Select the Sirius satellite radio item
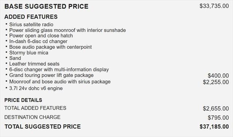 click(x=31, y=24)
